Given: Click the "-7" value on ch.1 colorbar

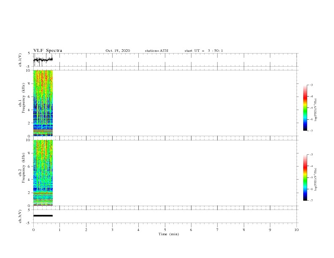Looking at the screenshot, I should tap(311, 131).
